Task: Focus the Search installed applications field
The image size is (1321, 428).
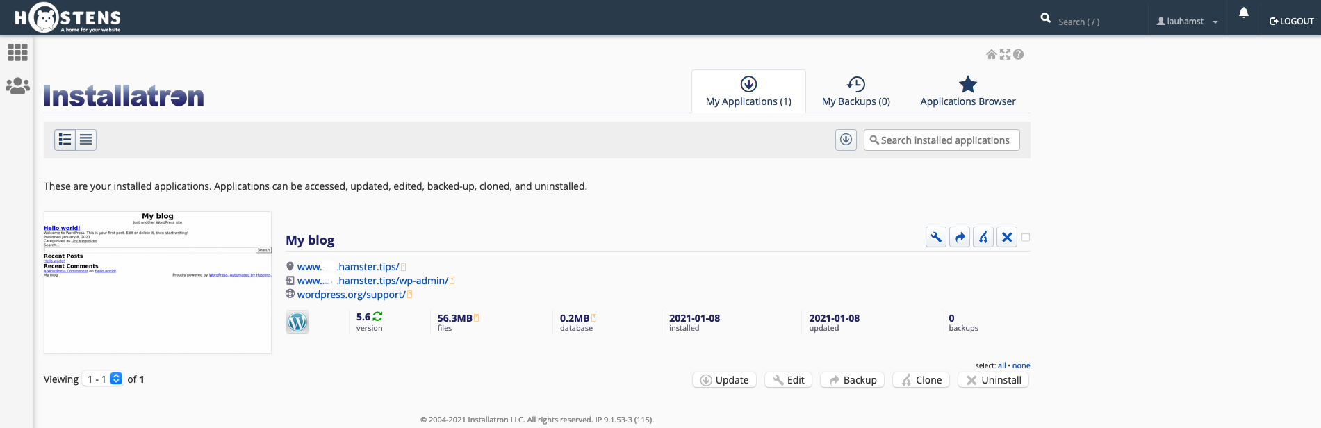Action: [x=942, y=140]
